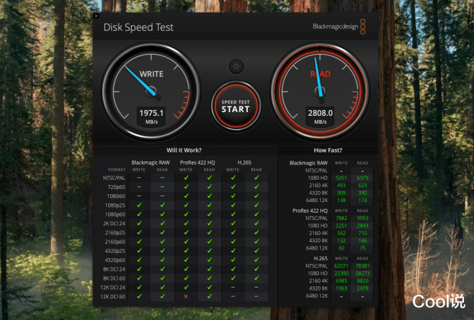Screen dimensions: 474x320
Task: Click the read speed value 2808.0 MB/s
Action: pos(320,117)
